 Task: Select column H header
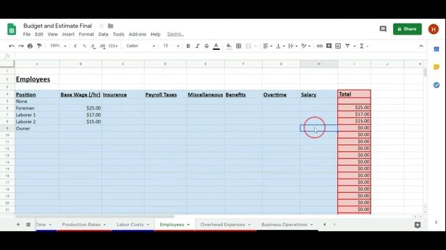pyautogui.click(x=319, y=64)
